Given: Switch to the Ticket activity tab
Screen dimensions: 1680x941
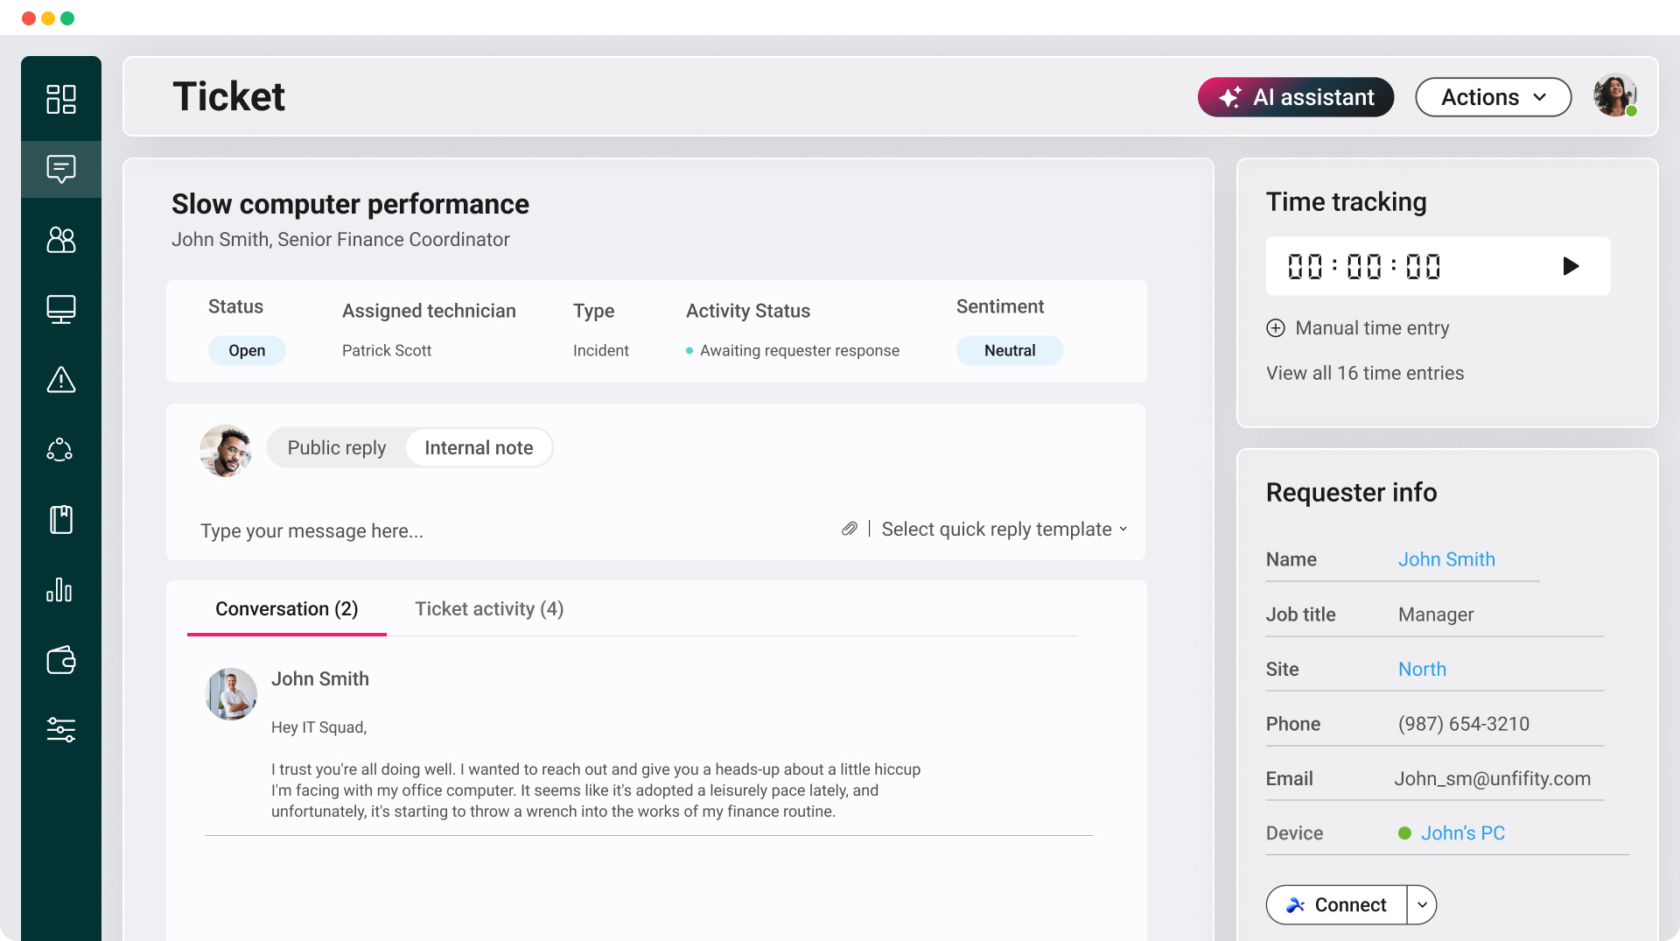Looking at the screenshot, I should 488,608.
